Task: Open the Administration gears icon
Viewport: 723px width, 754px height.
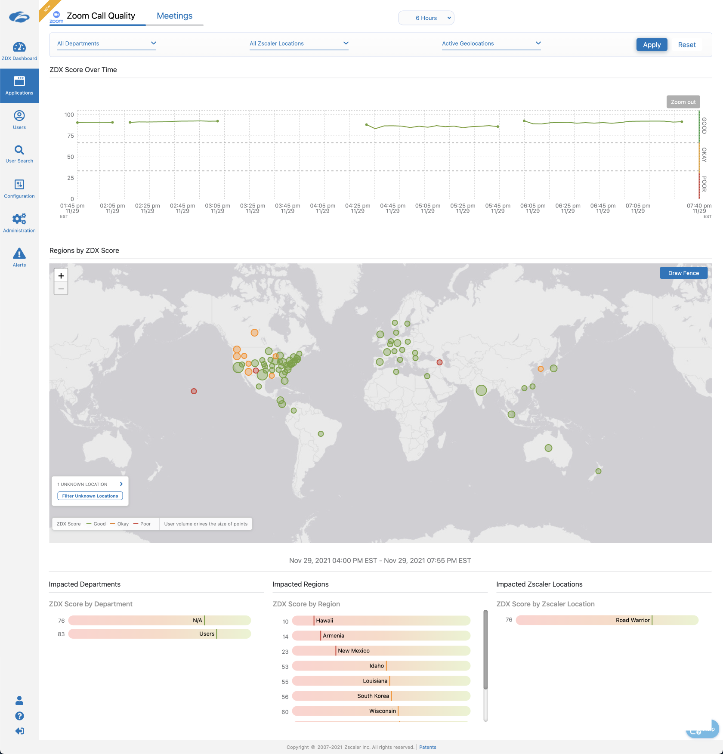Action: point(19,219)
